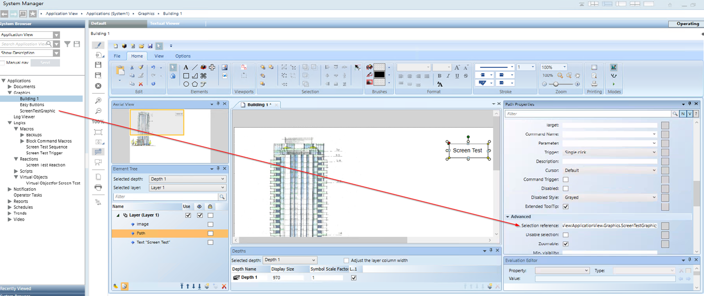Viewport: 704px width, 296px height.
Task: Switch to the View ribbon tab
Action: point(159,56)
